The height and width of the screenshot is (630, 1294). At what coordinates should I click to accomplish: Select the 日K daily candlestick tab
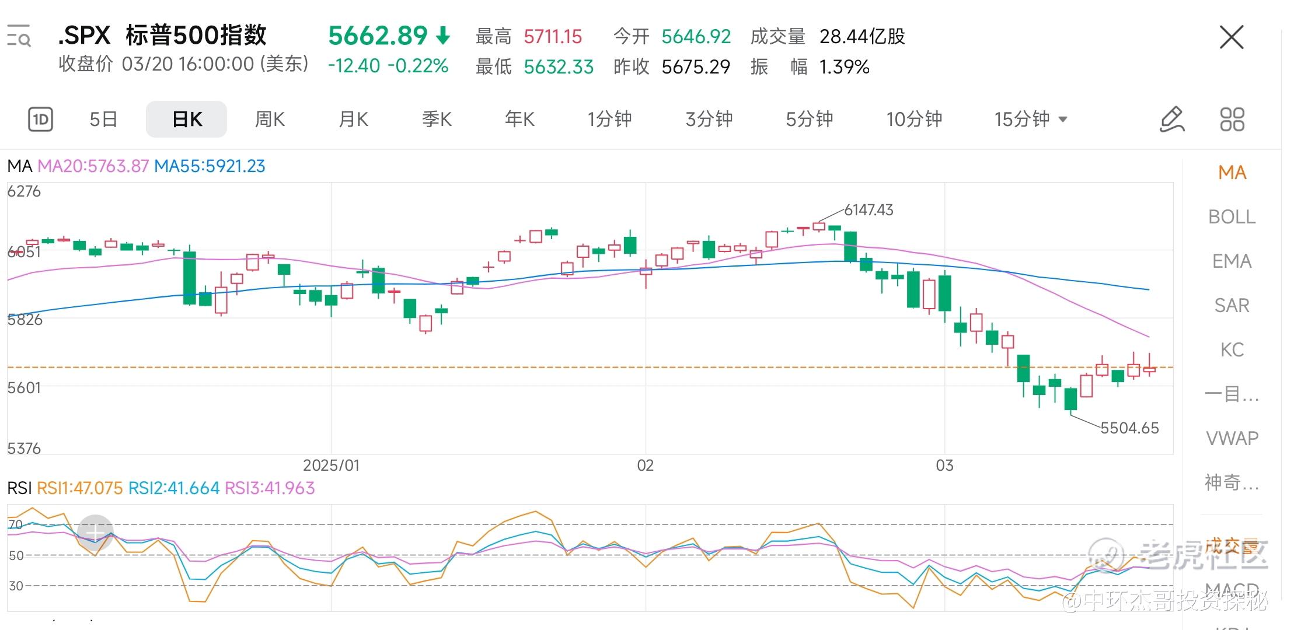point(187,120)
